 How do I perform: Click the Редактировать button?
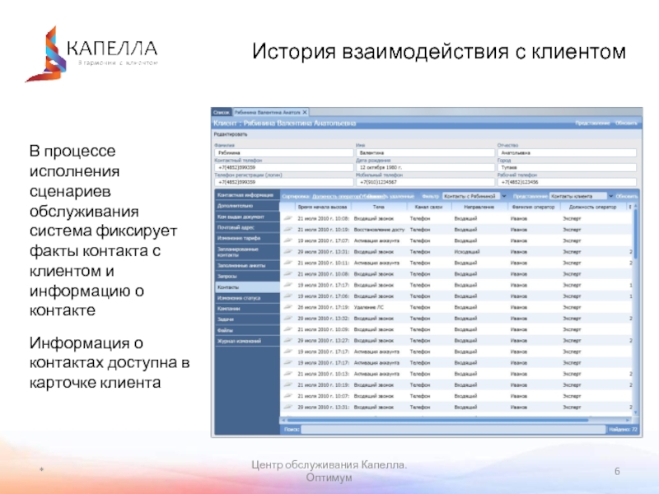click(x=231, y=134)
